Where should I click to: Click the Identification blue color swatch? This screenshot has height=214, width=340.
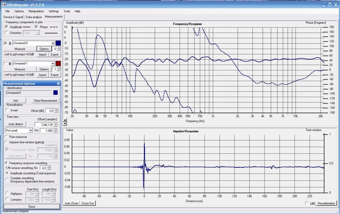pos(55,93)
